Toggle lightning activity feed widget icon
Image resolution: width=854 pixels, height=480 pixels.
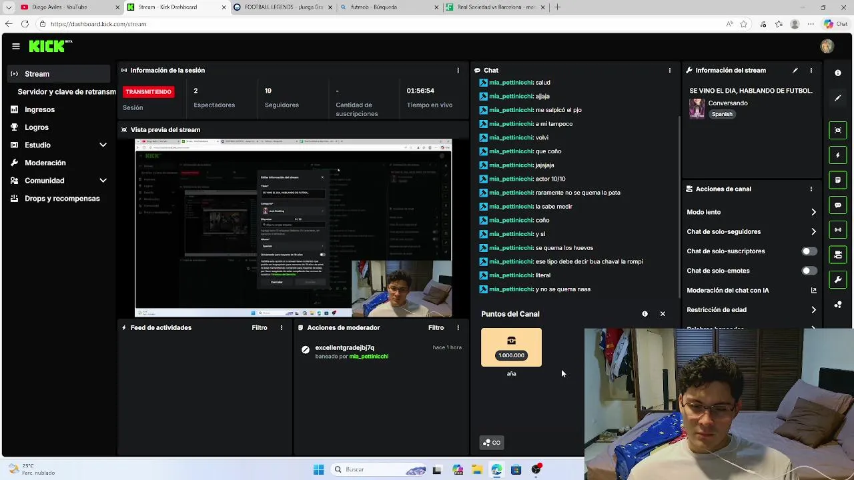point(838,155)
